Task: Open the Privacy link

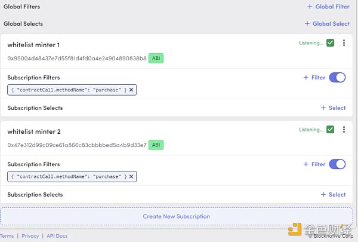Action: [30, 236]
